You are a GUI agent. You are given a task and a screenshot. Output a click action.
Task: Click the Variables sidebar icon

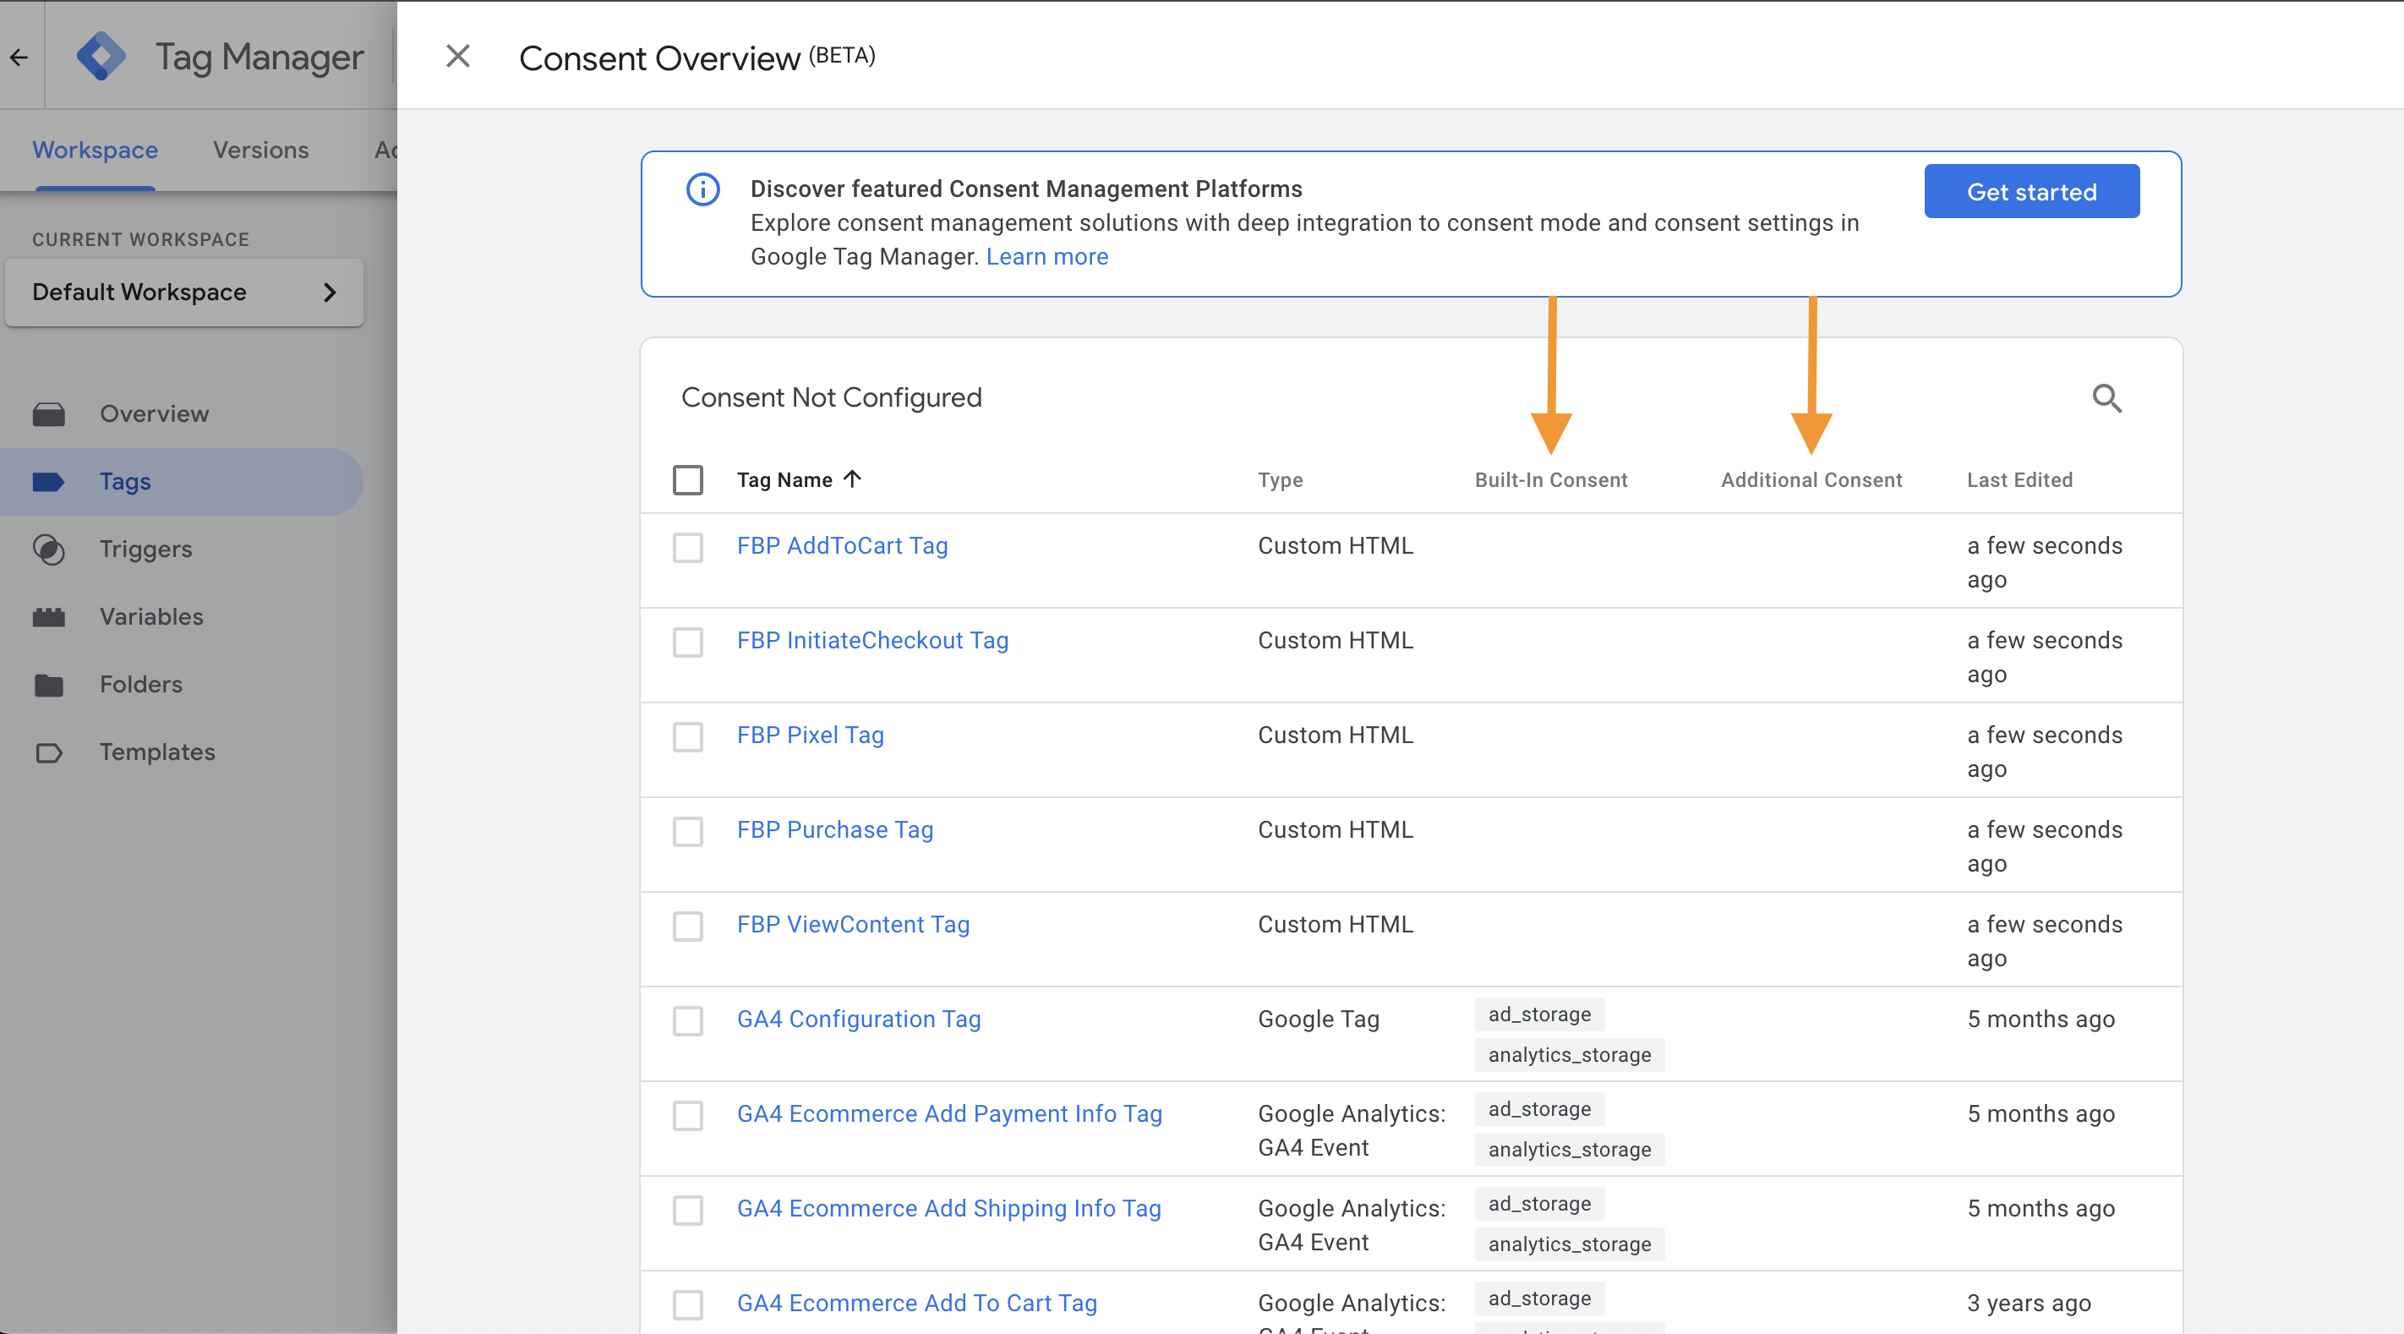click(48, 616)
